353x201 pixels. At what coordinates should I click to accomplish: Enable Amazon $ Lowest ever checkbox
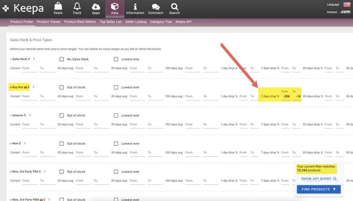(116, 115)
